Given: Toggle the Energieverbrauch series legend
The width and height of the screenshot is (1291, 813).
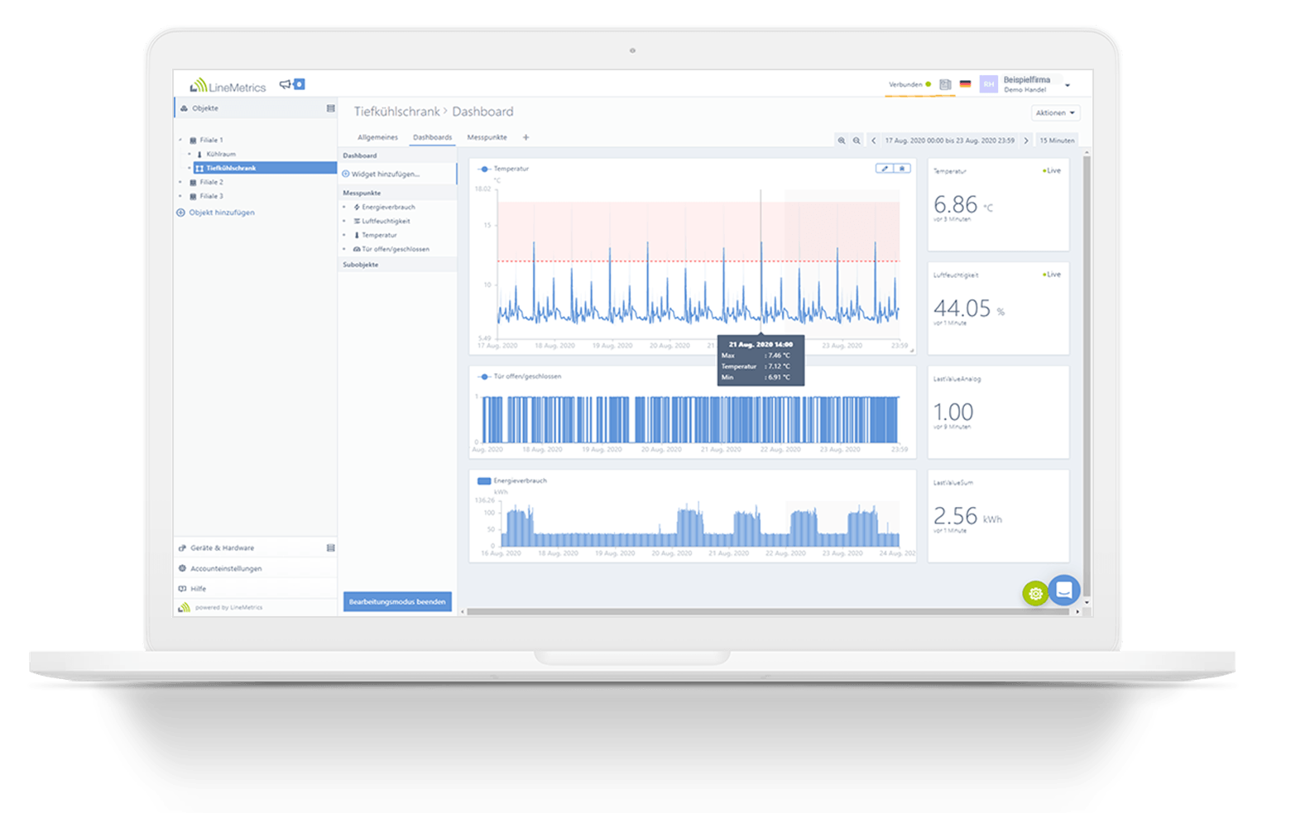Looking at the screenshot, I should 484,481.
